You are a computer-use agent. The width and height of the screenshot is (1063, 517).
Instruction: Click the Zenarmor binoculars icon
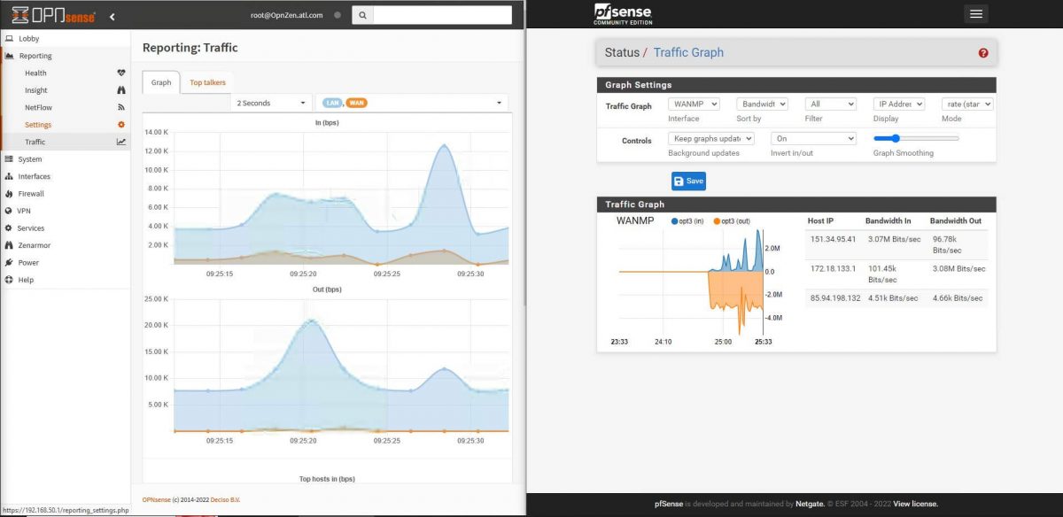coord(8,245)
